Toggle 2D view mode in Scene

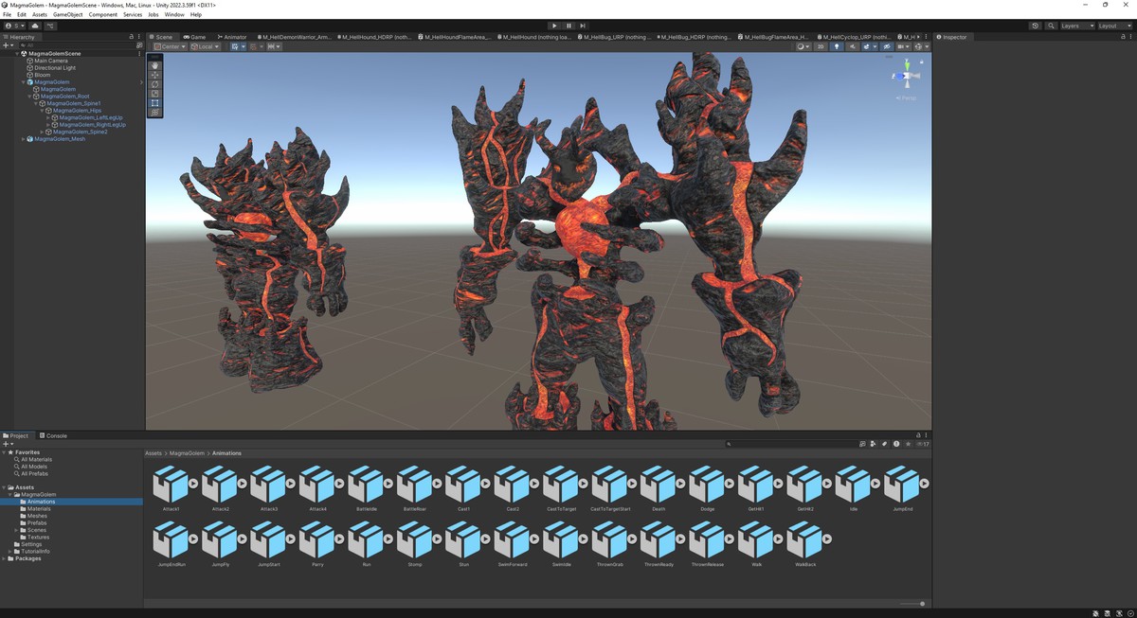click(821, 46)
